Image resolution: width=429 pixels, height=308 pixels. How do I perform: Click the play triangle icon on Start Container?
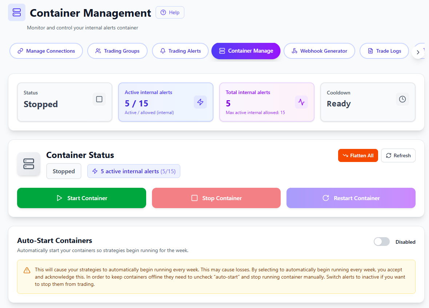[x=59, y=198]
